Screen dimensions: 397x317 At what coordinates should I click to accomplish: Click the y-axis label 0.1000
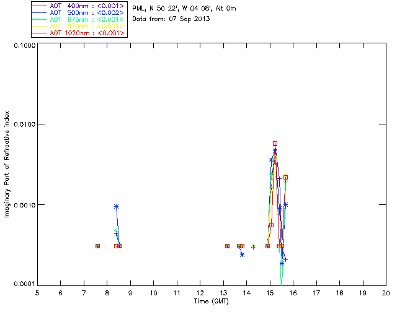pyautogui.click(x=25, y=45)
